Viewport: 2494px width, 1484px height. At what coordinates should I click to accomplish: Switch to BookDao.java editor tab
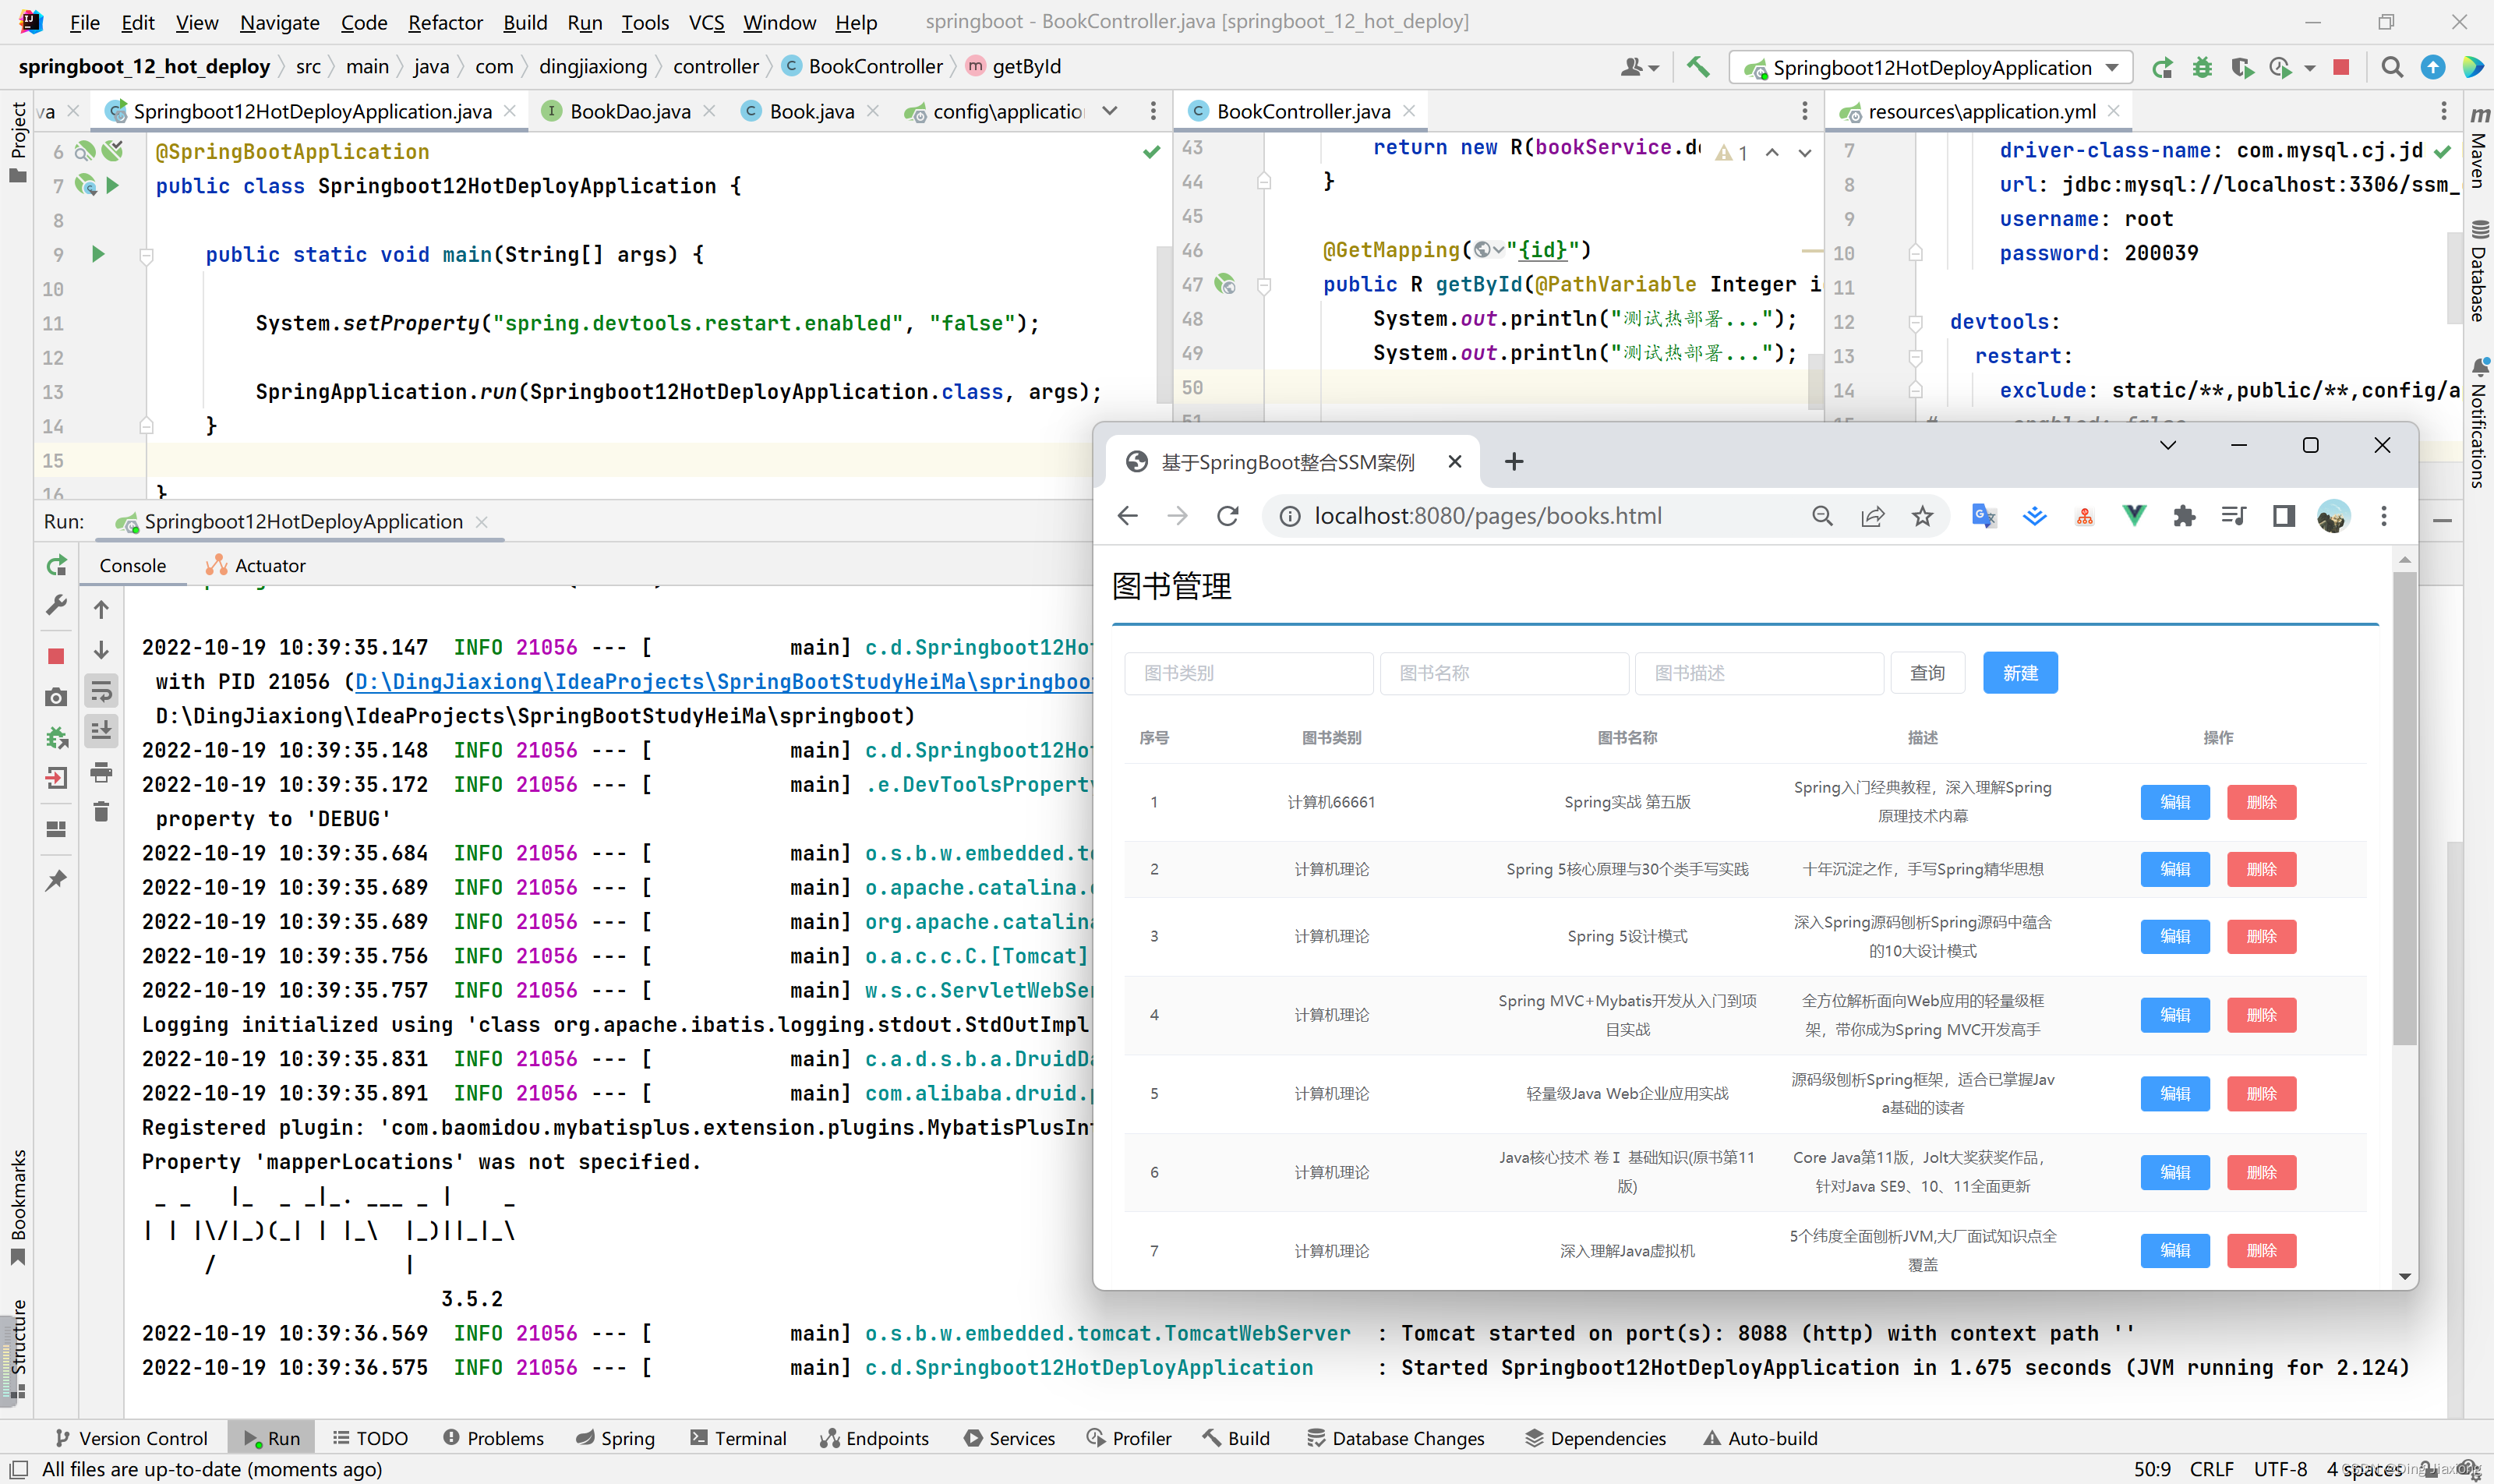629,111
